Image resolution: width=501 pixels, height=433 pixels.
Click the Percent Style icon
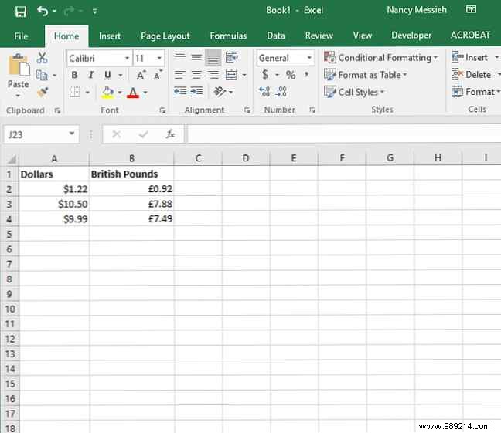[291, 75]
